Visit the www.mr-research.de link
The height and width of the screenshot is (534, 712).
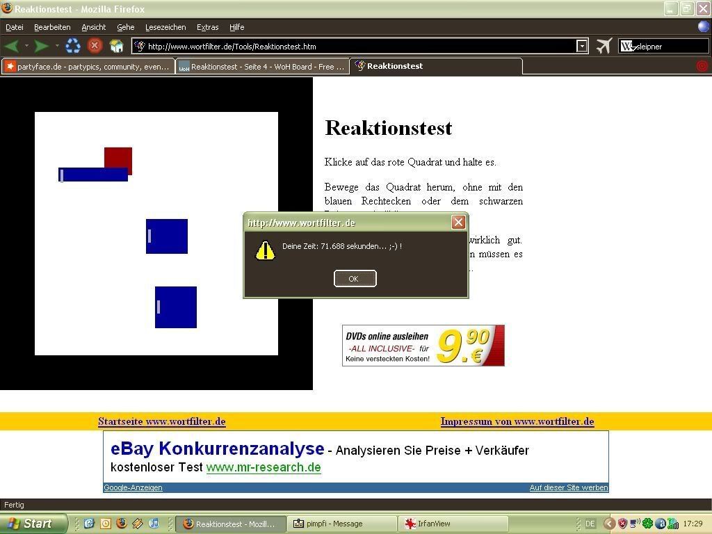pyautogui.click(x=264, y=467)
